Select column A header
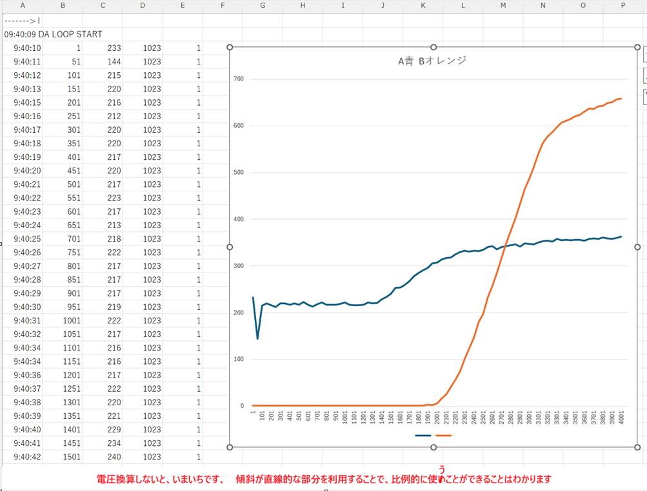 (23, 6)
